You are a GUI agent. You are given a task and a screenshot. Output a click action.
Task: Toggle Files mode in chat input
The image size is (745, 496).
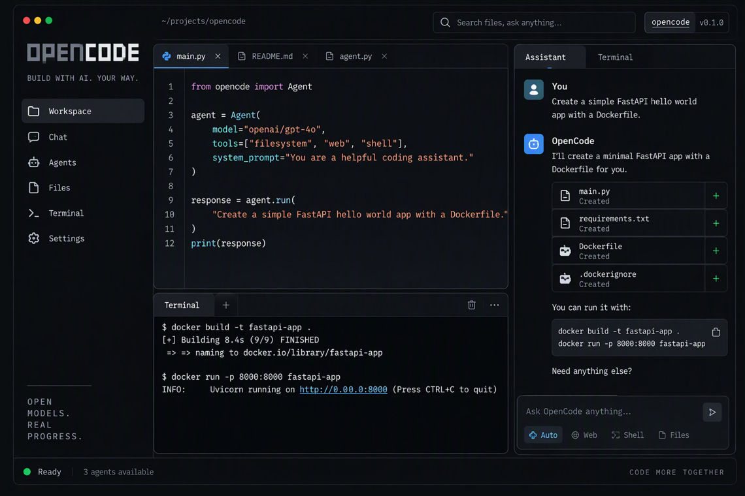pyautogui.click(x=673, y=435)
